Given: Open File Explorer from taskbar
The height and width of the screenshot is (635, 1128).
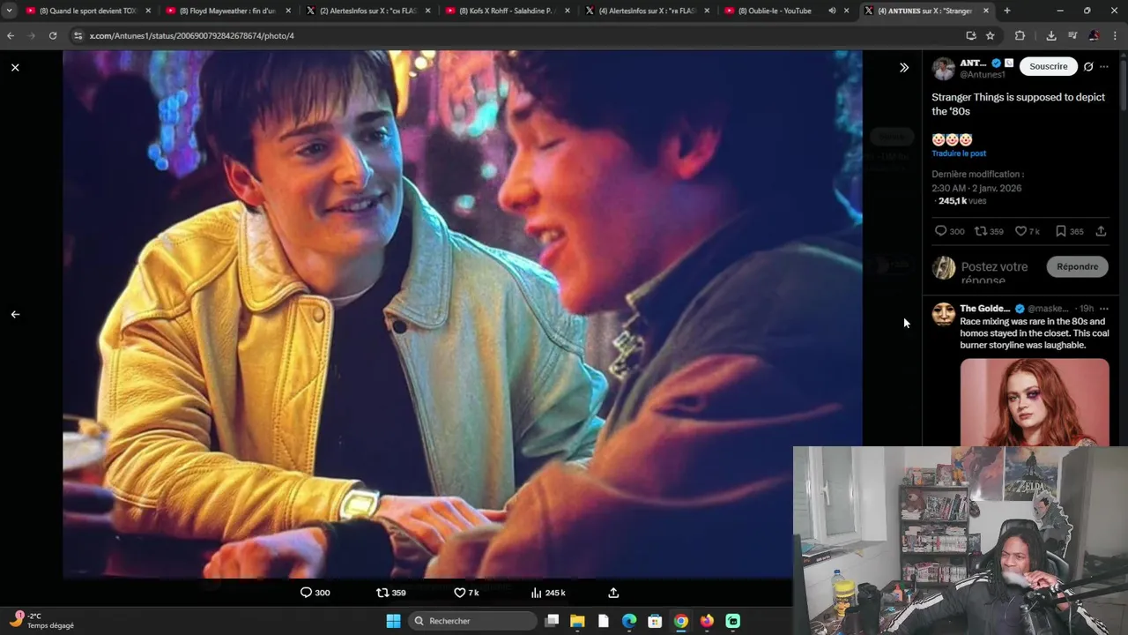Looking at the screenshot, I should pos(577,621).
